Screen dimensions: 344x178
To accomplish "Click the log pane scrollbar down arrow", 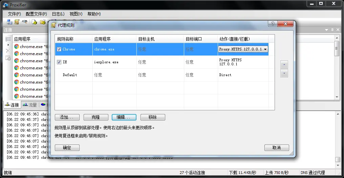I will (x=337, y=165).
